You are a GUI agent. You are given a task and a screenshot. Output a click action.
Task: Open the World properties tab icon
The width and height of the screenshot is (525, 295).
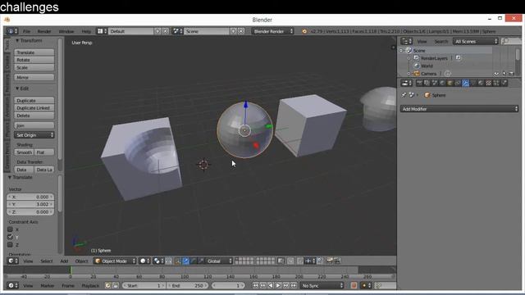click(x=442, y=83)
